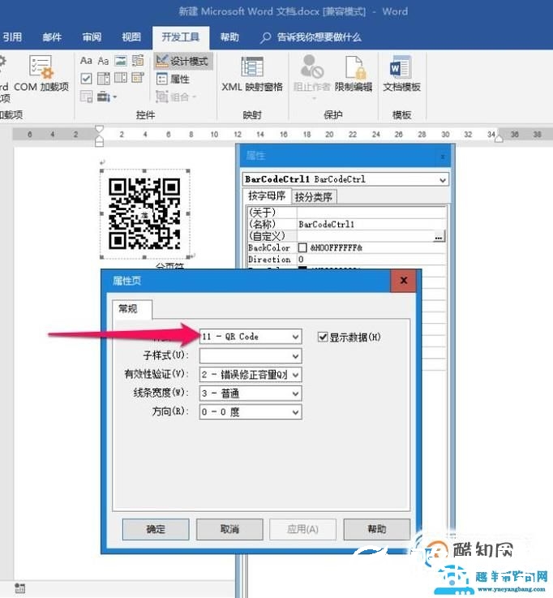Insert drop-down list content control
553x598 pixels.
coord(121,78)
